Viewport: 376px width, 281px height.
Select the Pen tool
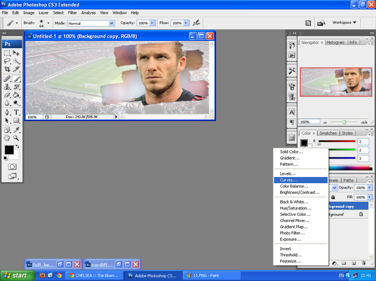click(7, 112)
